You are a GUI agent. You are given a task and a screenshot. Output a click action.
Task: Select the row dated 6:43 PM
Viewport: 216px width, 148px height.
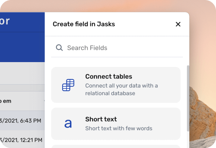(22, 120)
